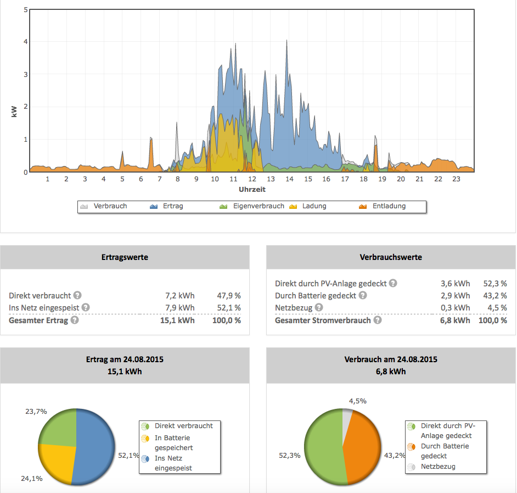Click help icon next to Direkt verbraucht

point(78,295)
